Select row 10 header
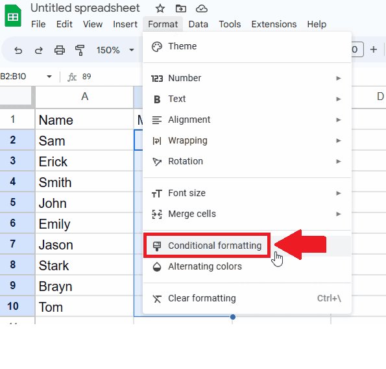Screen dimensions: 386x369 (x=18, y=307)
